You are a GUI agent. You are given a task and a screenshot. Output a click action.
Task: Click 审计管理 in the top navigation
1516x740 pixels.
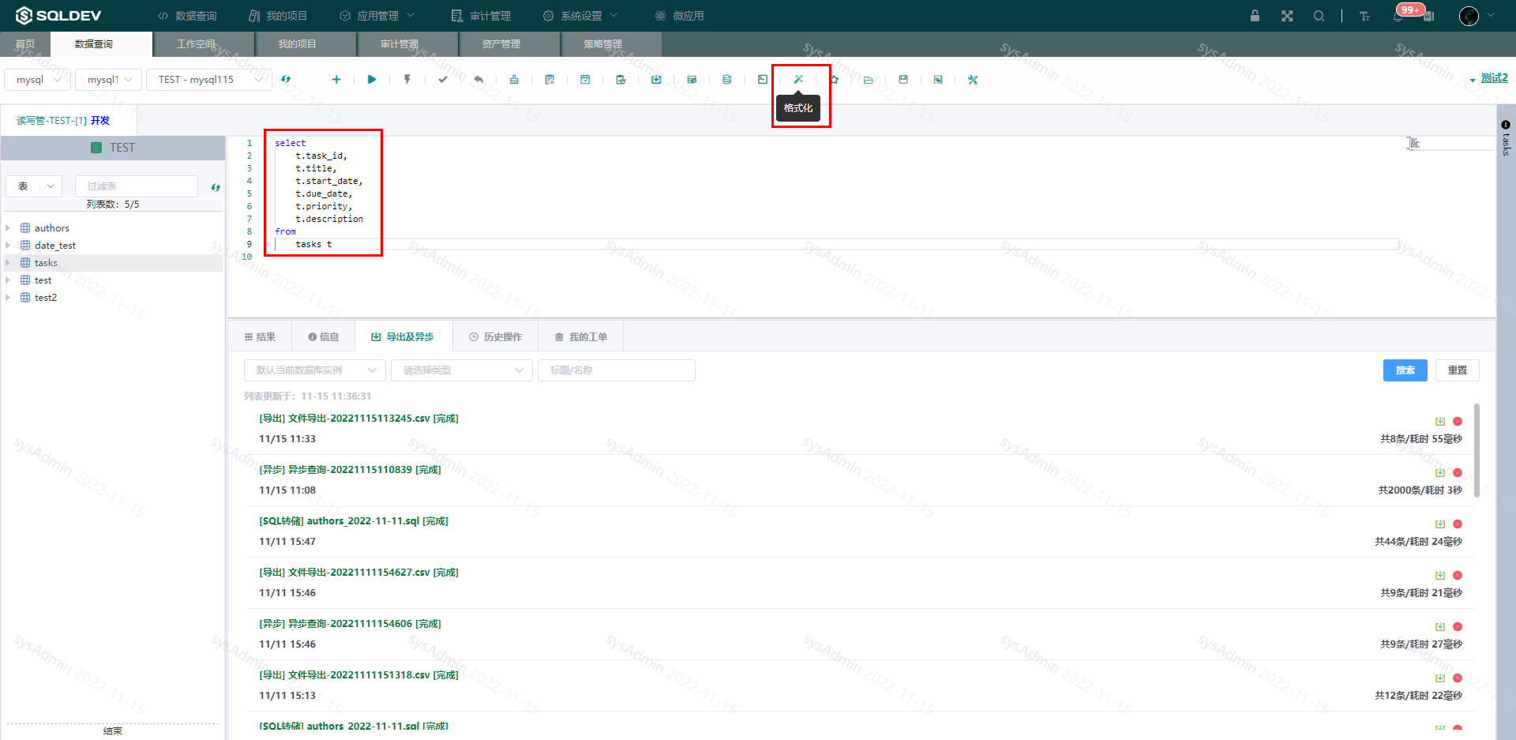[x=481, y=16]
